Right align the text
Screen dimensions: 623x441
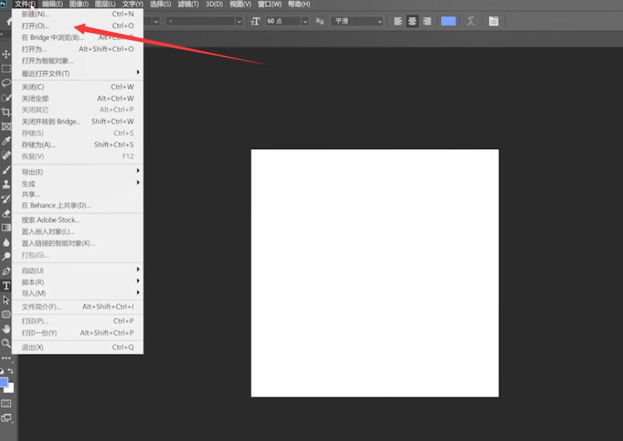[x=427, y=21]
